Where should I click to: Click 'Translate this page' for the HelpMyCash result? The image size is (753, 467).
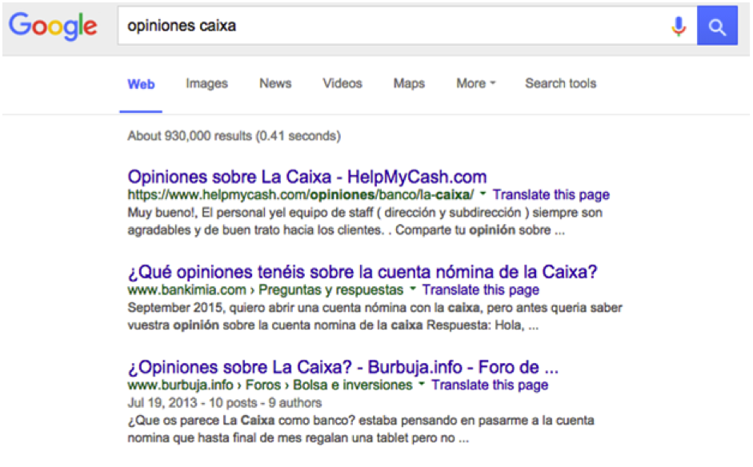coord(551,195)
